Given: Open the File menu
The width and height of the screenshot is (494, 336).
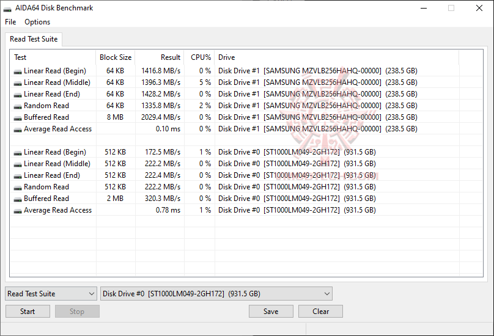Looking at the screenshot, I should pos(10,22).
